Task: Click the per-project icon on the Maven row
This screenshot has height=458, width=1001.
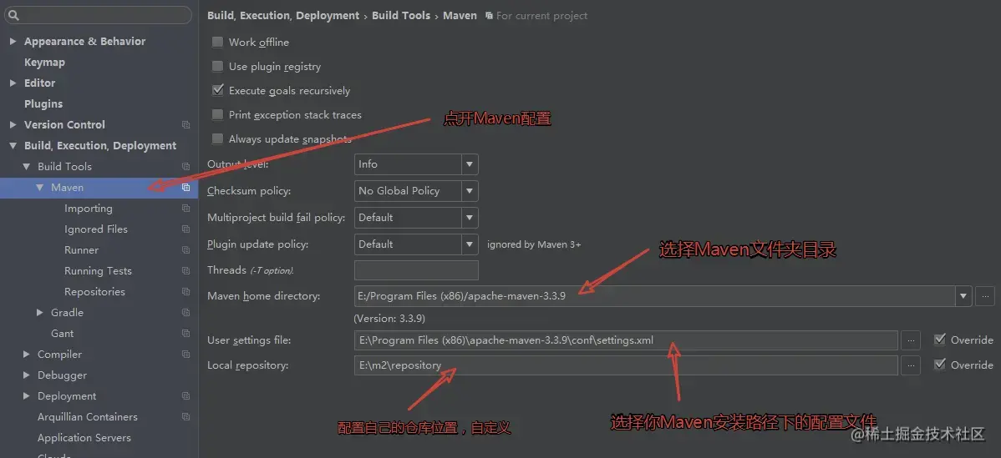Action: coord(185,187)
